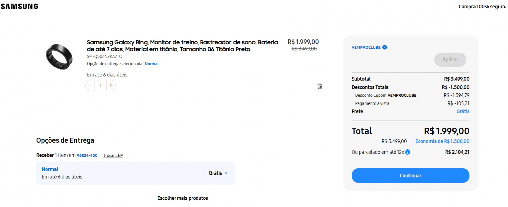
Task: Increase the product quantity
Action: [111, 86]
